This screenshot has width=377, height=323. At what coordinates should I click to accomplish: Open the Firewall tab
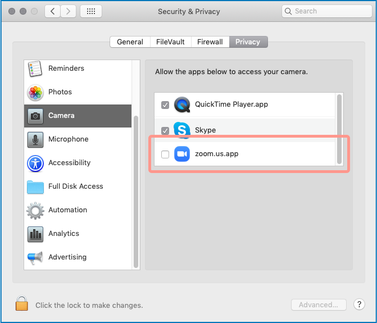[210, 42]
